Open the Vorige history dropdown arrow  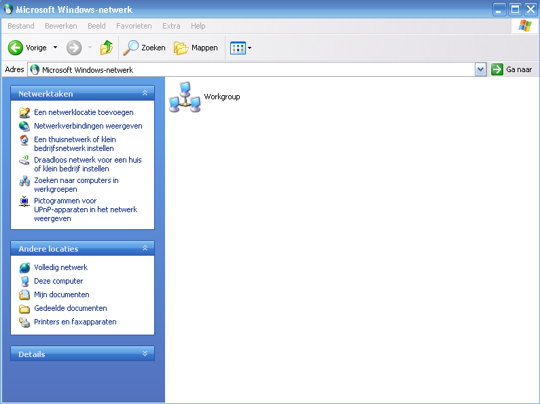coord(55,48)
